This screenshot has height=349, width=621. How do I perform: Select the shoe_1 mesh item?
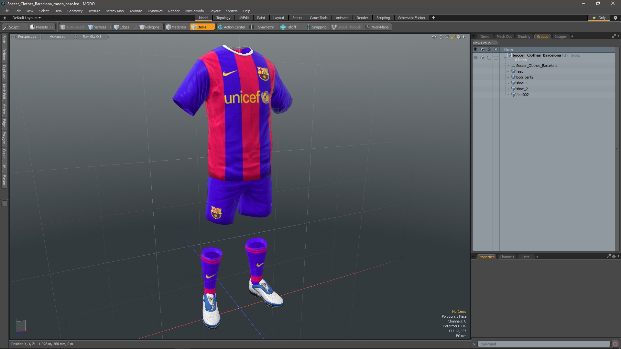[x=522, y=83]
